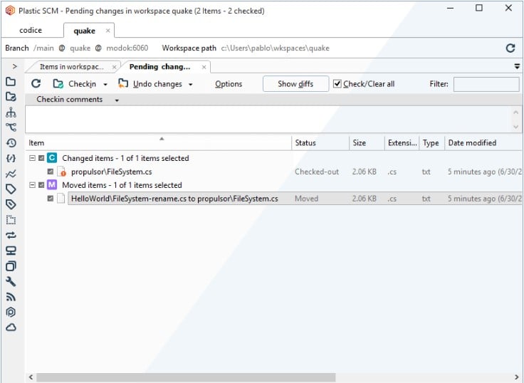Click the Checkin button

(x=75, y=84)
